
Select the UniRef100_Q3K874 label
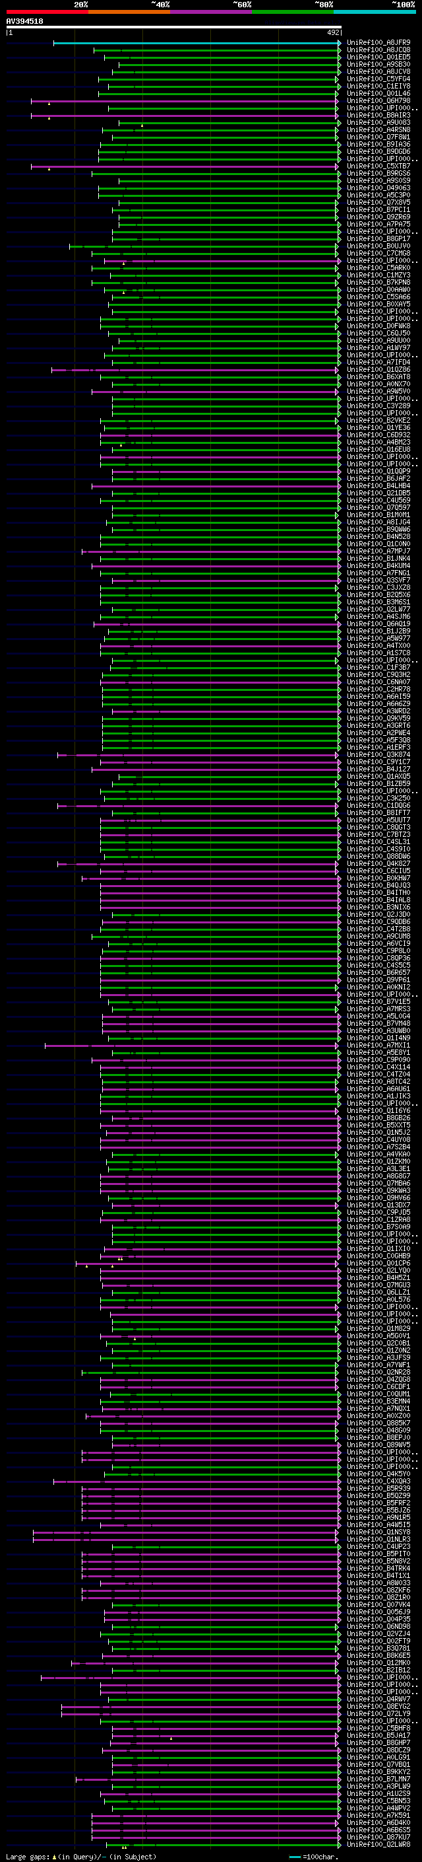(x=378, y=754)
